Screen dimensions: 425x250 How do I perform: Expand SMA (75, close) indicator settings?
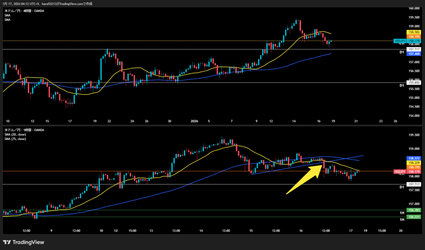15,139
